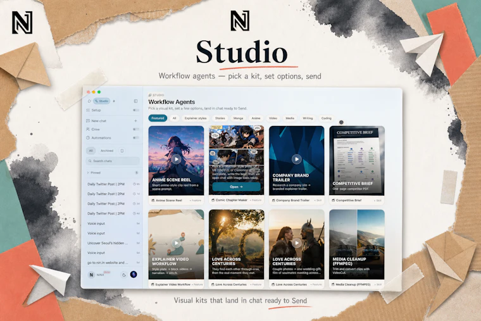The image size is (481, 321).
Task: Open the Competitive Brief card thumbnail
Action: pos(357,160)
